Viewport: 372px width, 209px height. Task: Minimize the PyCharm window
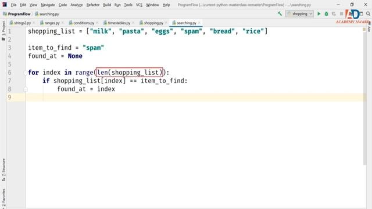338,5
